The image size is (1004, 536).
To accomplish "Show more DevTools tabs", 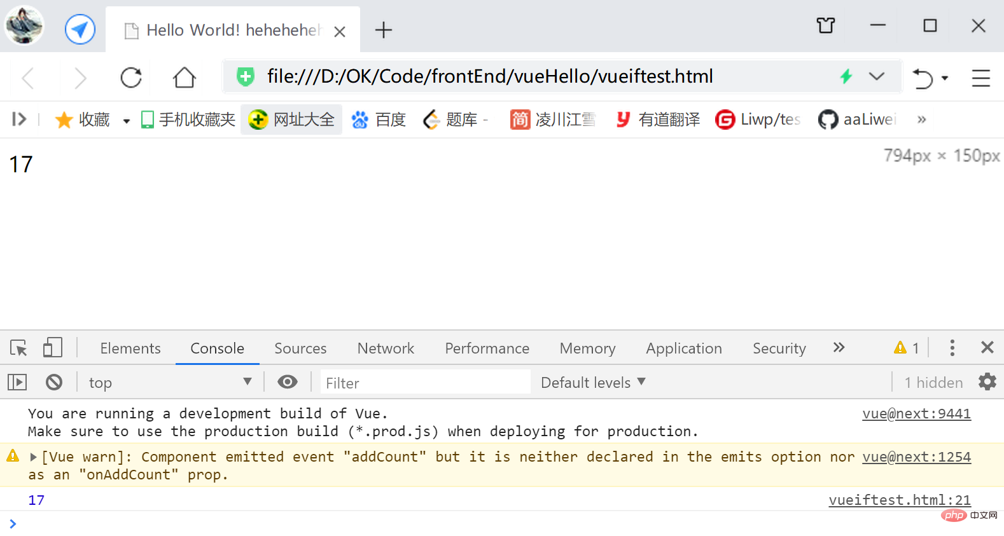I will 839,347.
